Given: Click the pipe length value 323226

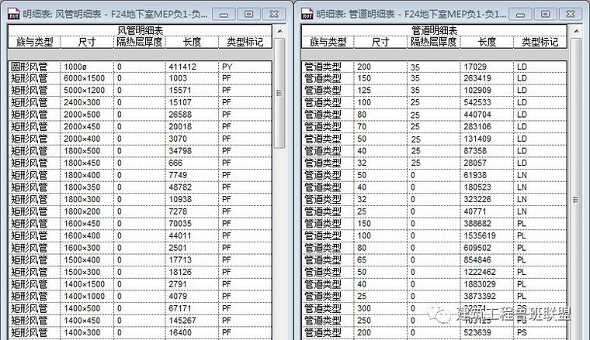Looking at the screenshot, I should point(477,199).
